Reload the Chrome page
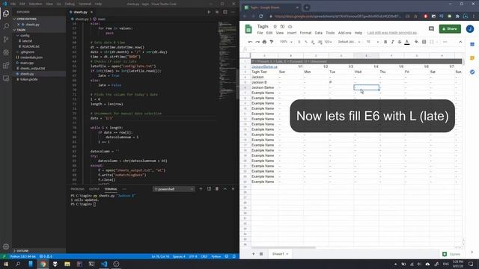The height and width of the screenshot is (269, 479). (x=261, y=16)
